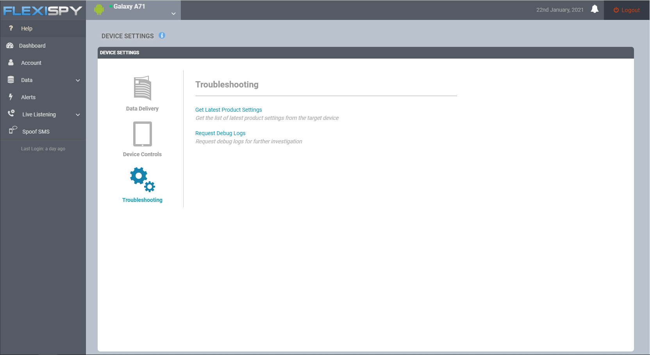The image size is (650, 355).
Task: Click the Logout text
Action: point(630,10)
